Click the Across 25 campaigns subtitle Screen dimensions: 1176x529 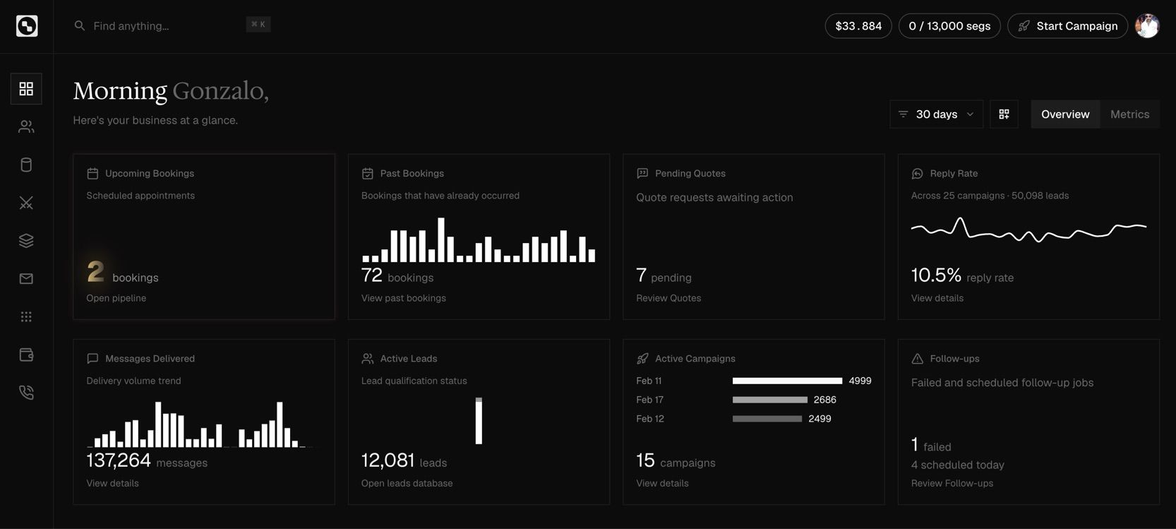990,196
